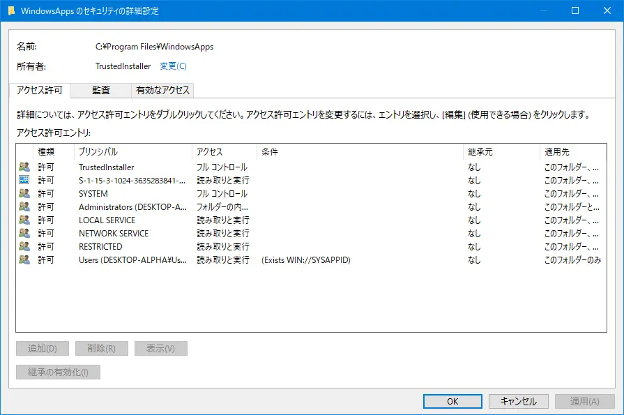624x415 pixels.
Task: Click the 条件 column header
Action: point(360,152)
